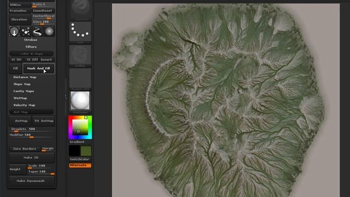Expand the Velocity Map section

tap(24, 105)
